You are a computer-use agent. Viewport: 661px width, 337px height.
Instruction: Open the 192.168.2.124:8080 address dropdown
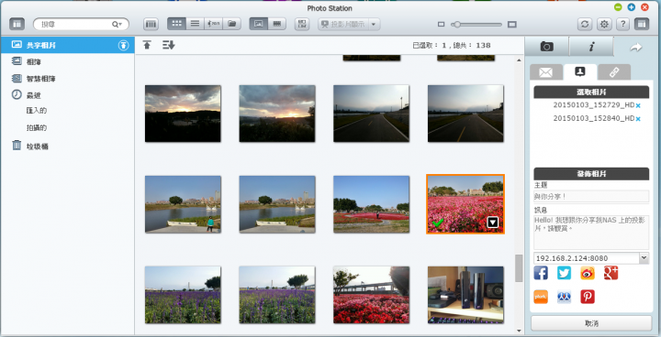[x=644, y=258]
